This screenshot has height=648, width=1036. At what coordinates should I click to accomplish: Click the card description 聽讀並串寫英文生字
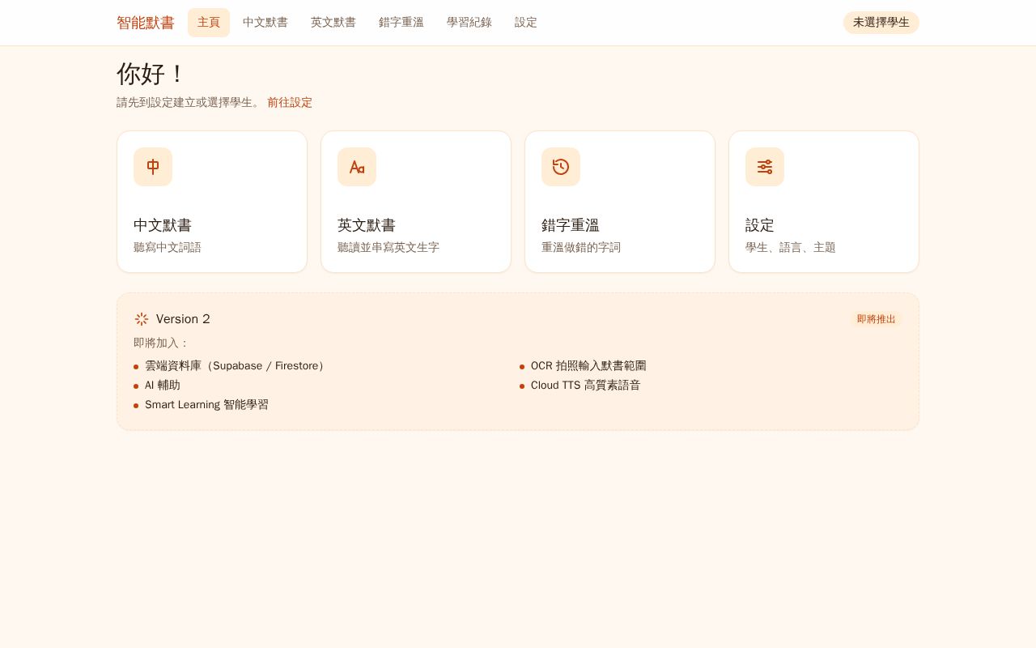click(388, 248)
